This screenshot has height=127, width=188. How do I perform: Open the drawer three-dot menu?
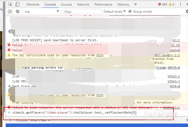tap(10, 120)
